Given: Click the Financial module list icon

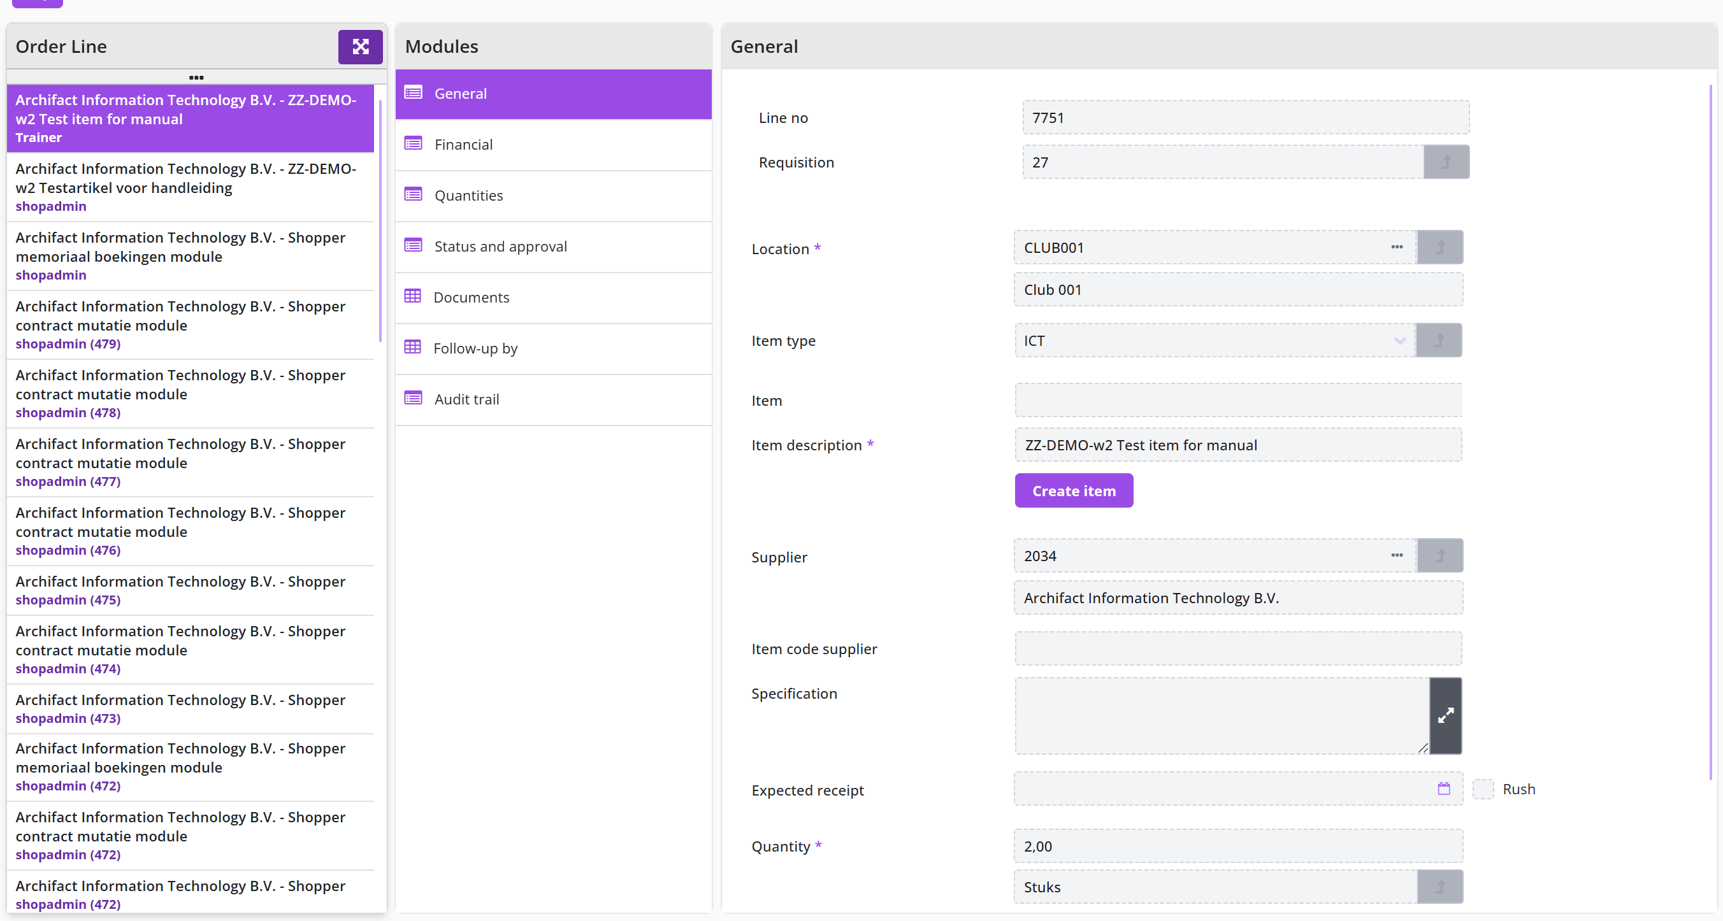Looking at the screenshot, I should point(414,144).
